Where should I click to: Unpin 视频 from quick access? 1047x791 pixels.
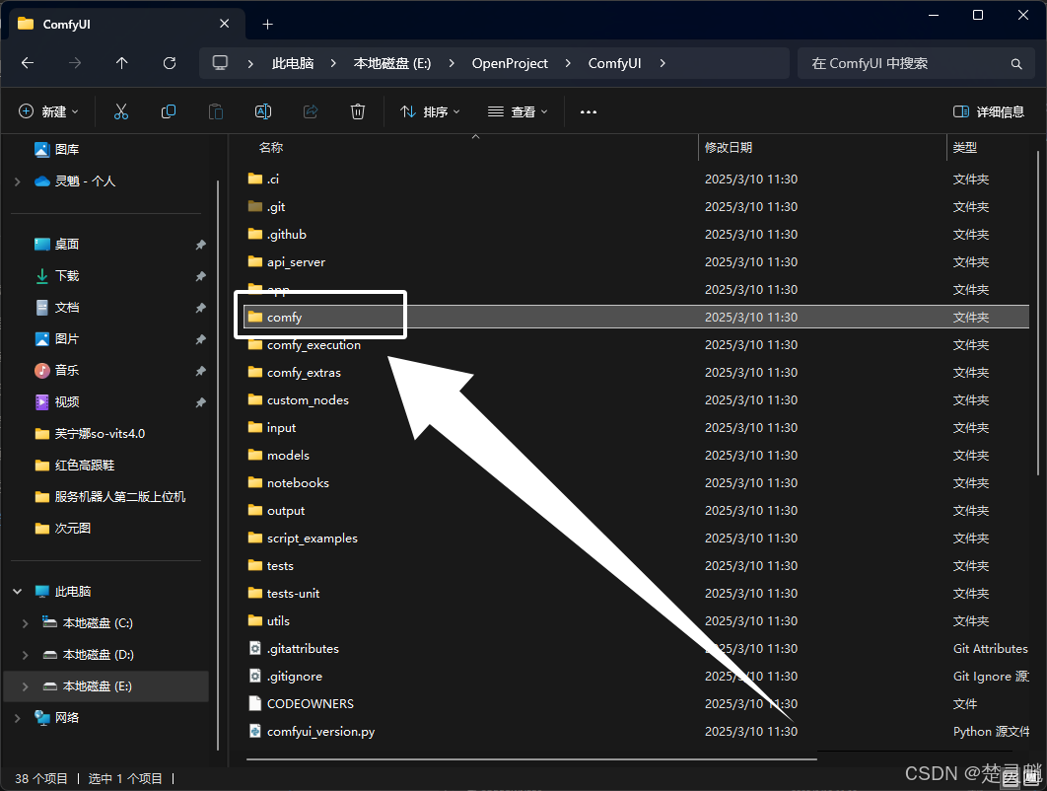(200, 402)
